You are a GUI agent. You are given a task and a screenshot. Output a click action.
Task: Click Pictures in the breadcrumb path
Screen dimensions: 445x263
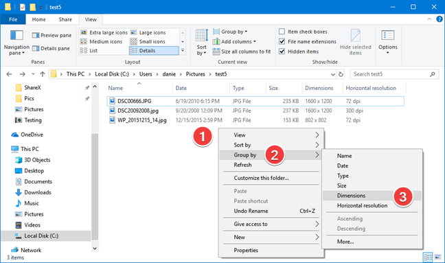(x=195, y=74)
